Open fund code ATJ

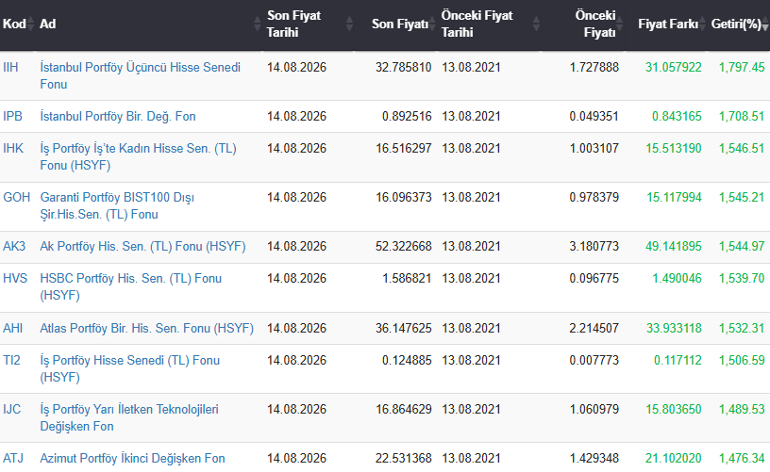[13, 458]
